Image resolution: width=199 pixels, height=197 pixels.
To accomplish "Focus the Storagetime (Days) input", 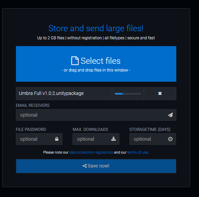I will pyautogui.click(x=153, y=139).
